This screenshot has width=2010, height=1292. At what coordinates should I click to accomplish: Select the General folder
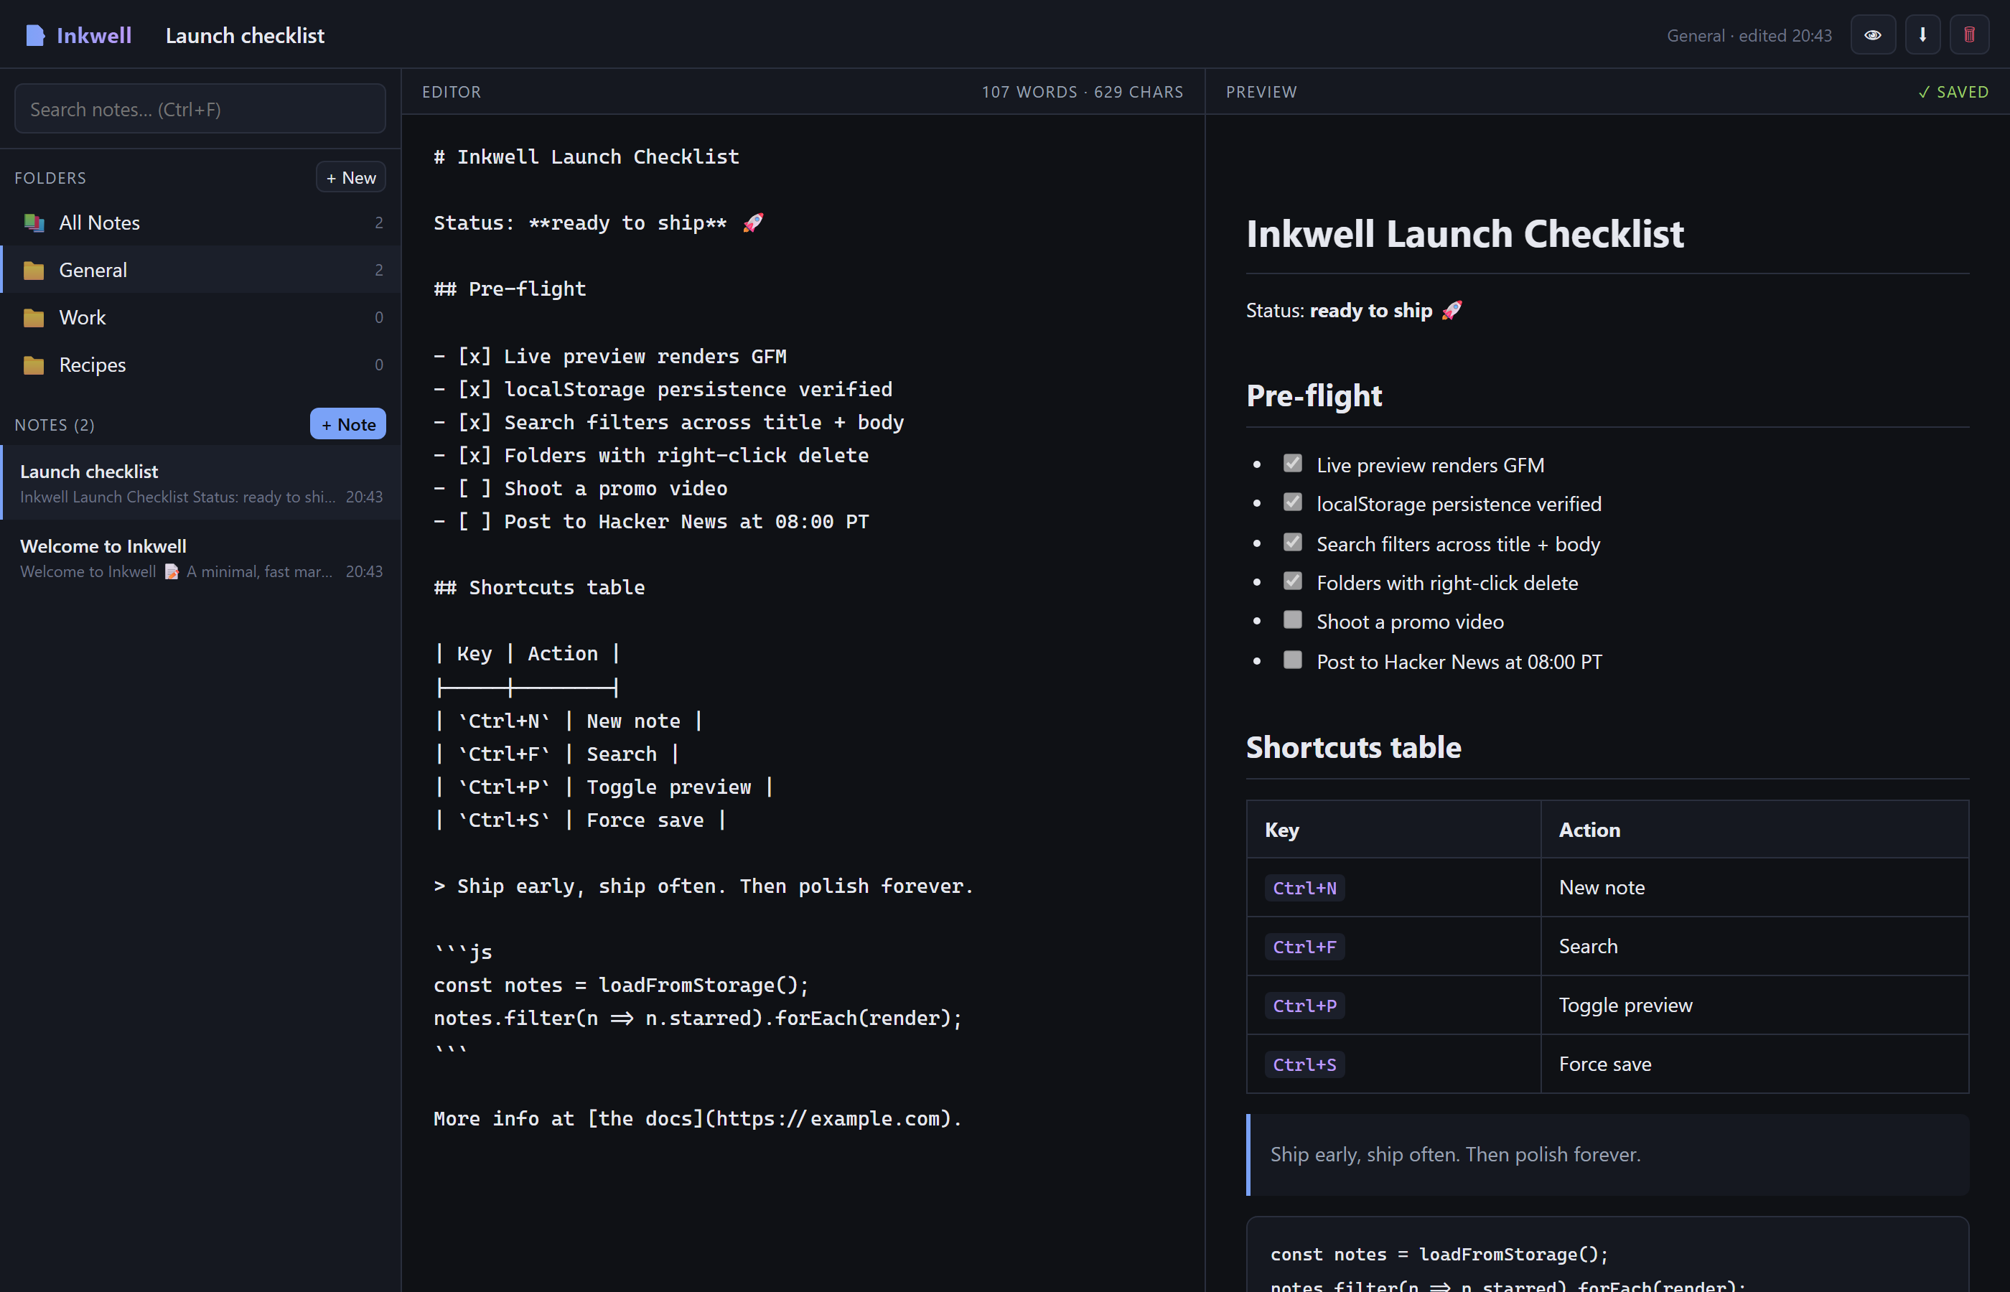tap(200, 270)
